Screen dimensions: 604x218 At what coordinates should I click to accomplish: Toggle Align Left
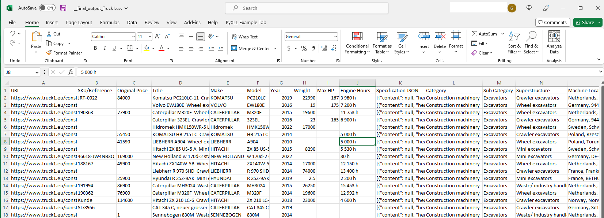coord(182,48)
